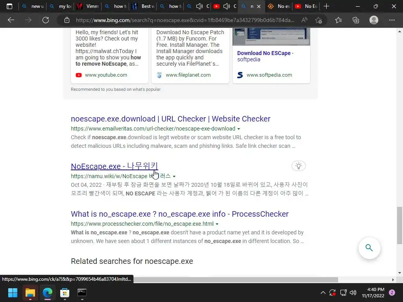Image resolution: width=403 pixels, height=302 pixels.
Task: Switch to the first "how t" tab
Action: point(116,6)
